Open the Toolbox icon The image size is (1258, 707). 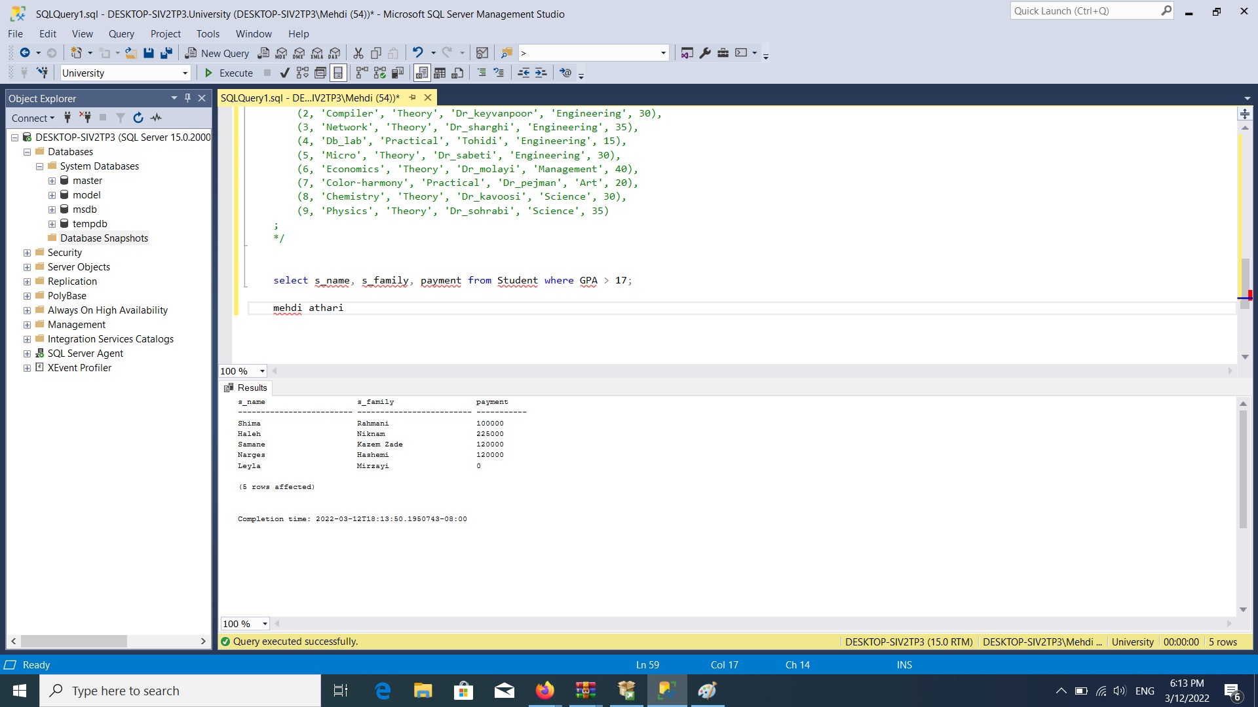coord(723,53)
